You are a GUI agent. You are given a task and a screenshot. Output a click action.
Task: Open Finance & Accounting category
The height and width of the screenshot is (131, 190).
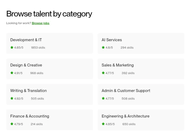tap(30, 116)
